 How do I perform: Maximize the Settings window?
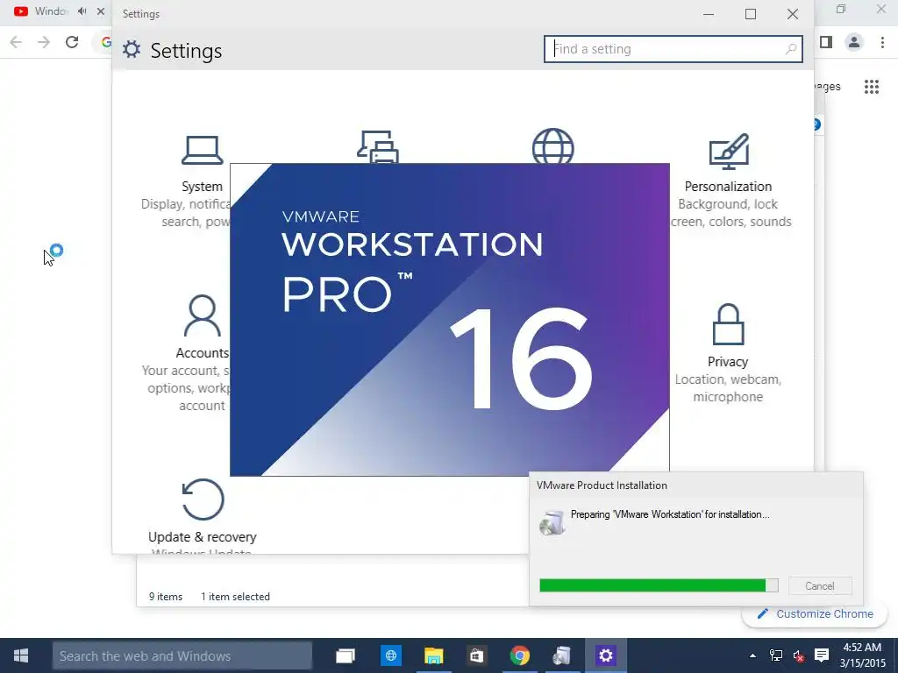pos(751,14)
